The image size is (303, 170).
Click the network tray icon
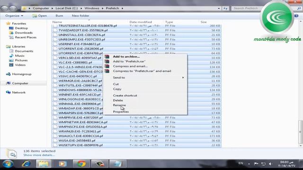[x=263, y=164]
